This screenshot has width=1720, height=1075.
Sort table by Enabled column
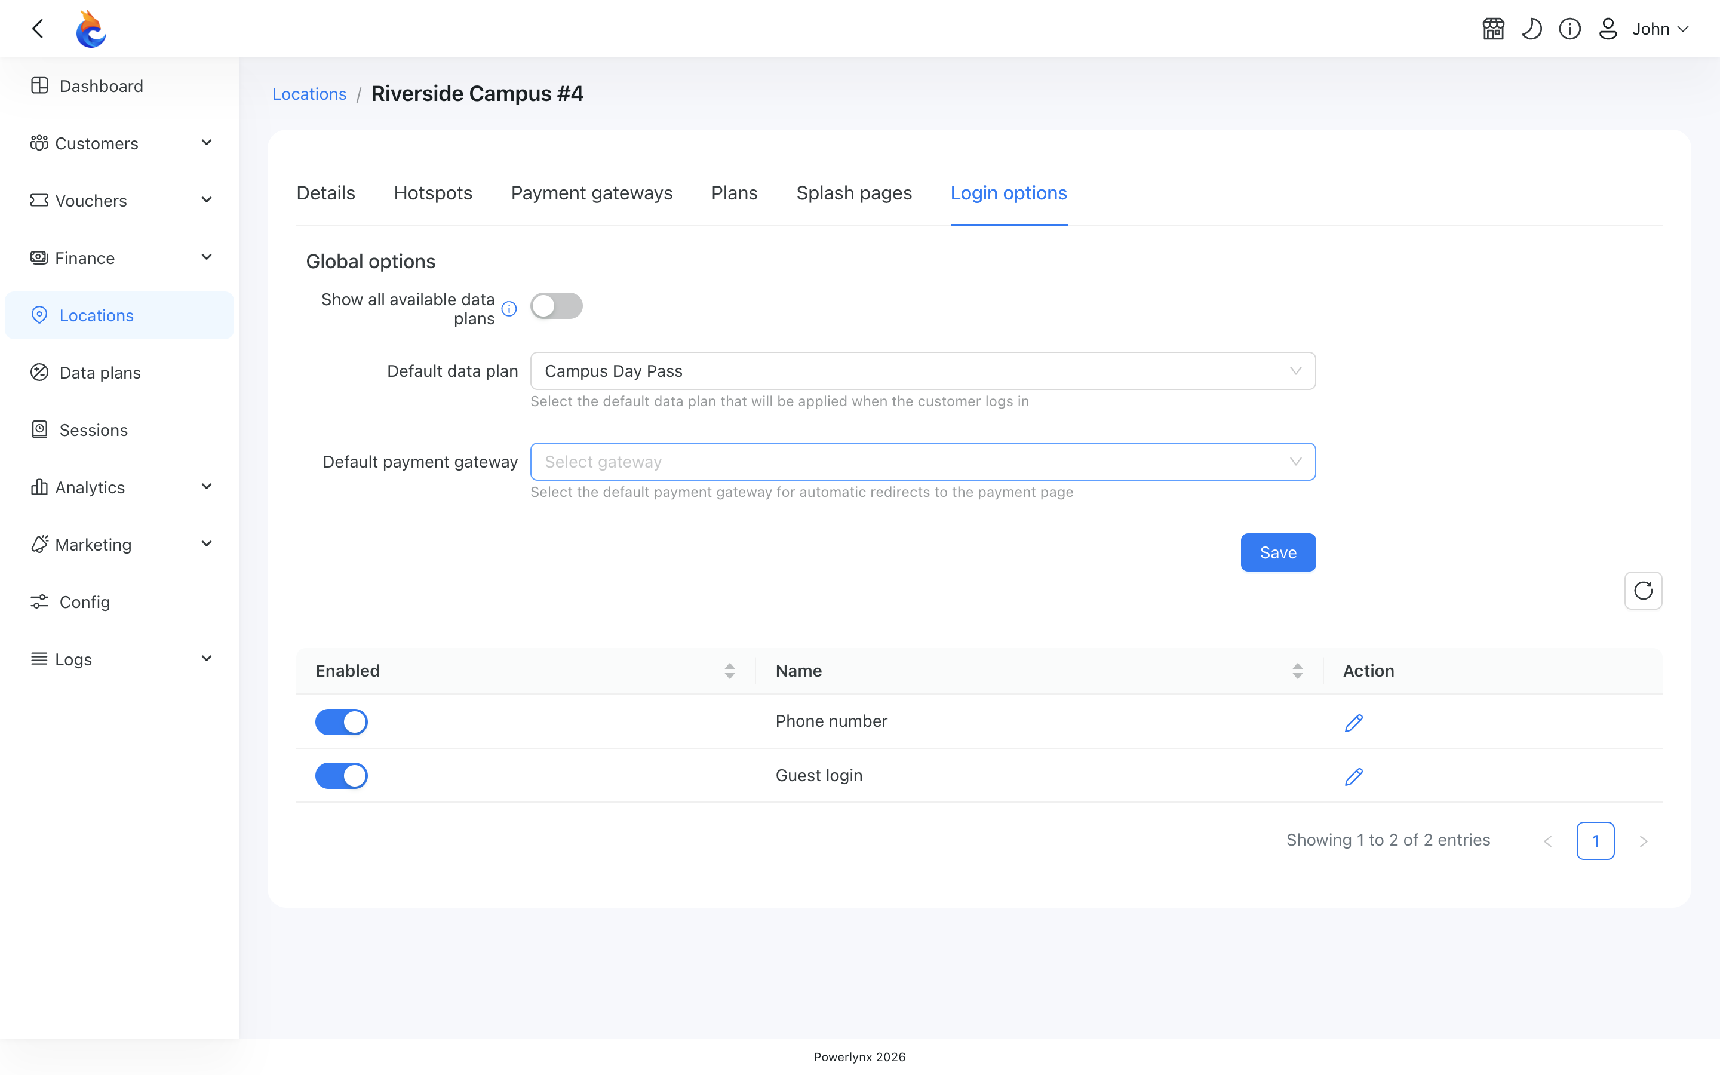click(x=729, y=671)
